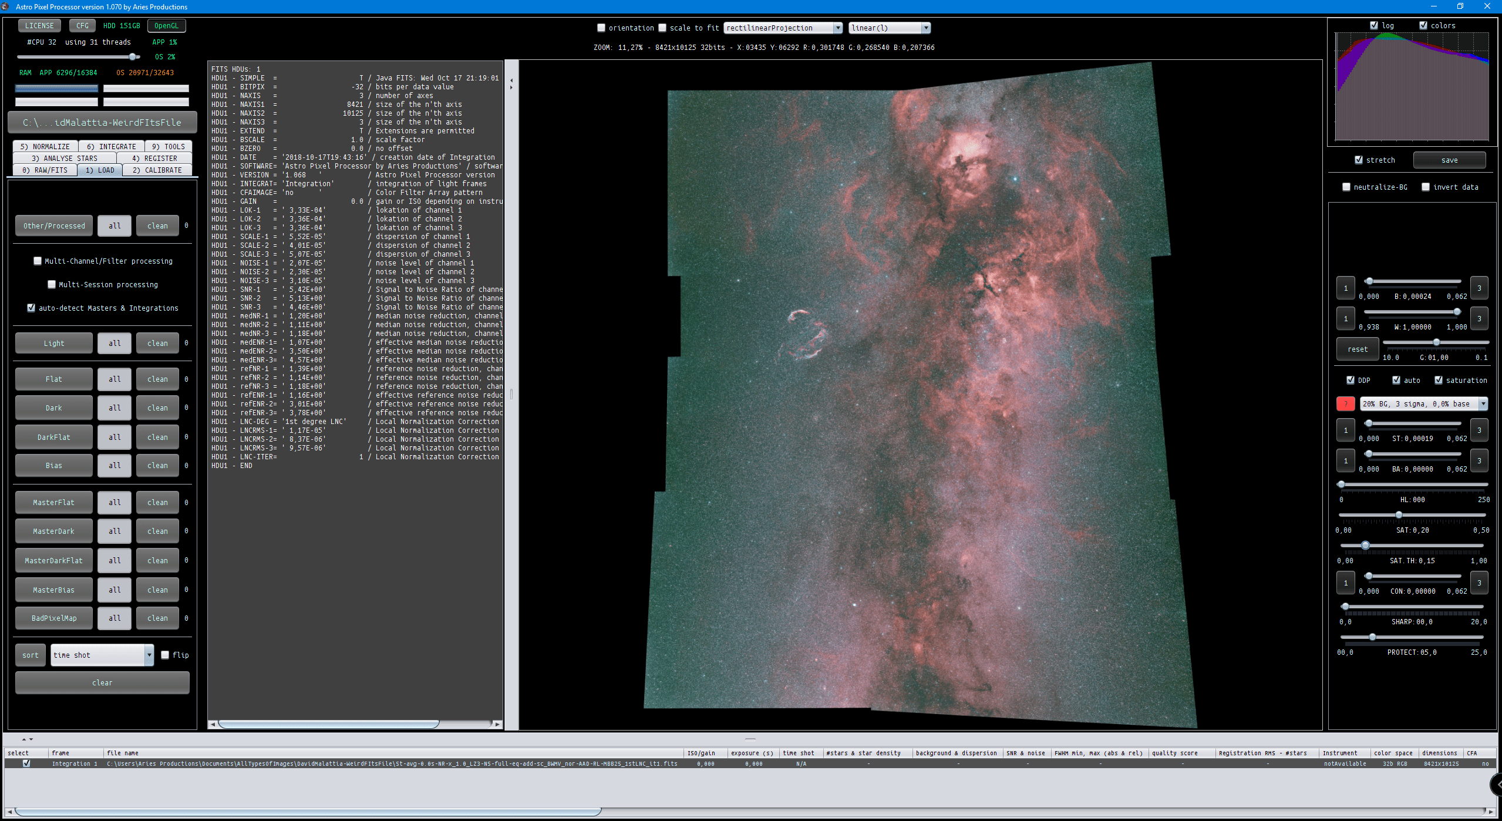Click the save button
Image resolution: width=1502 pixels, height=821 pixels.
1449,160
